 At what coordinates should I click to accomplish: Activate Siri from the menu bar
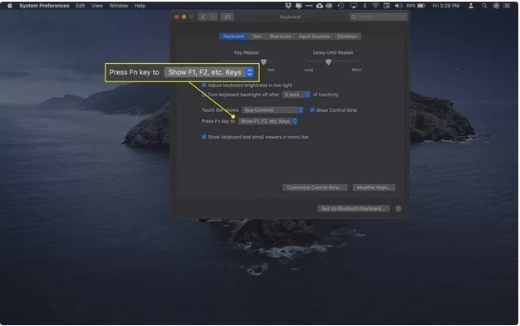click(496, 6)
